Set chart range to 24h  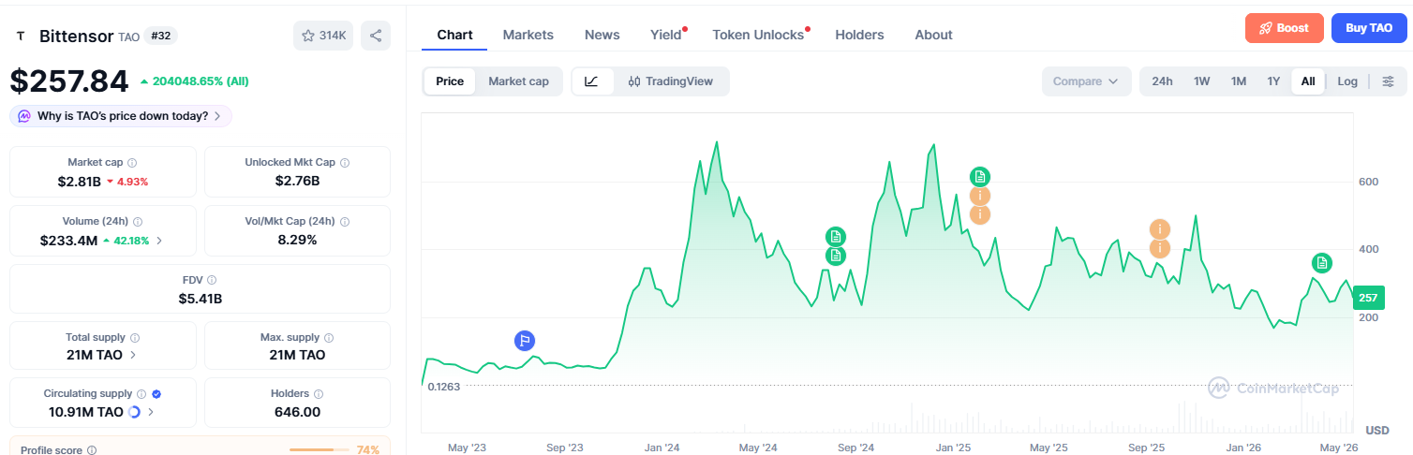pos(1162,81)
